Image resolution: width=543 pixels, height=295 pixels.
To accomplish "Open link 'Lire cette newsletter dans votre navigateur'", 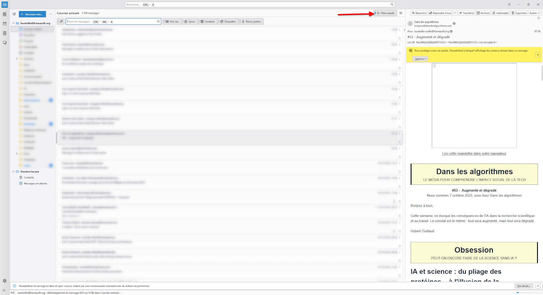I will [x=474, y=154].
